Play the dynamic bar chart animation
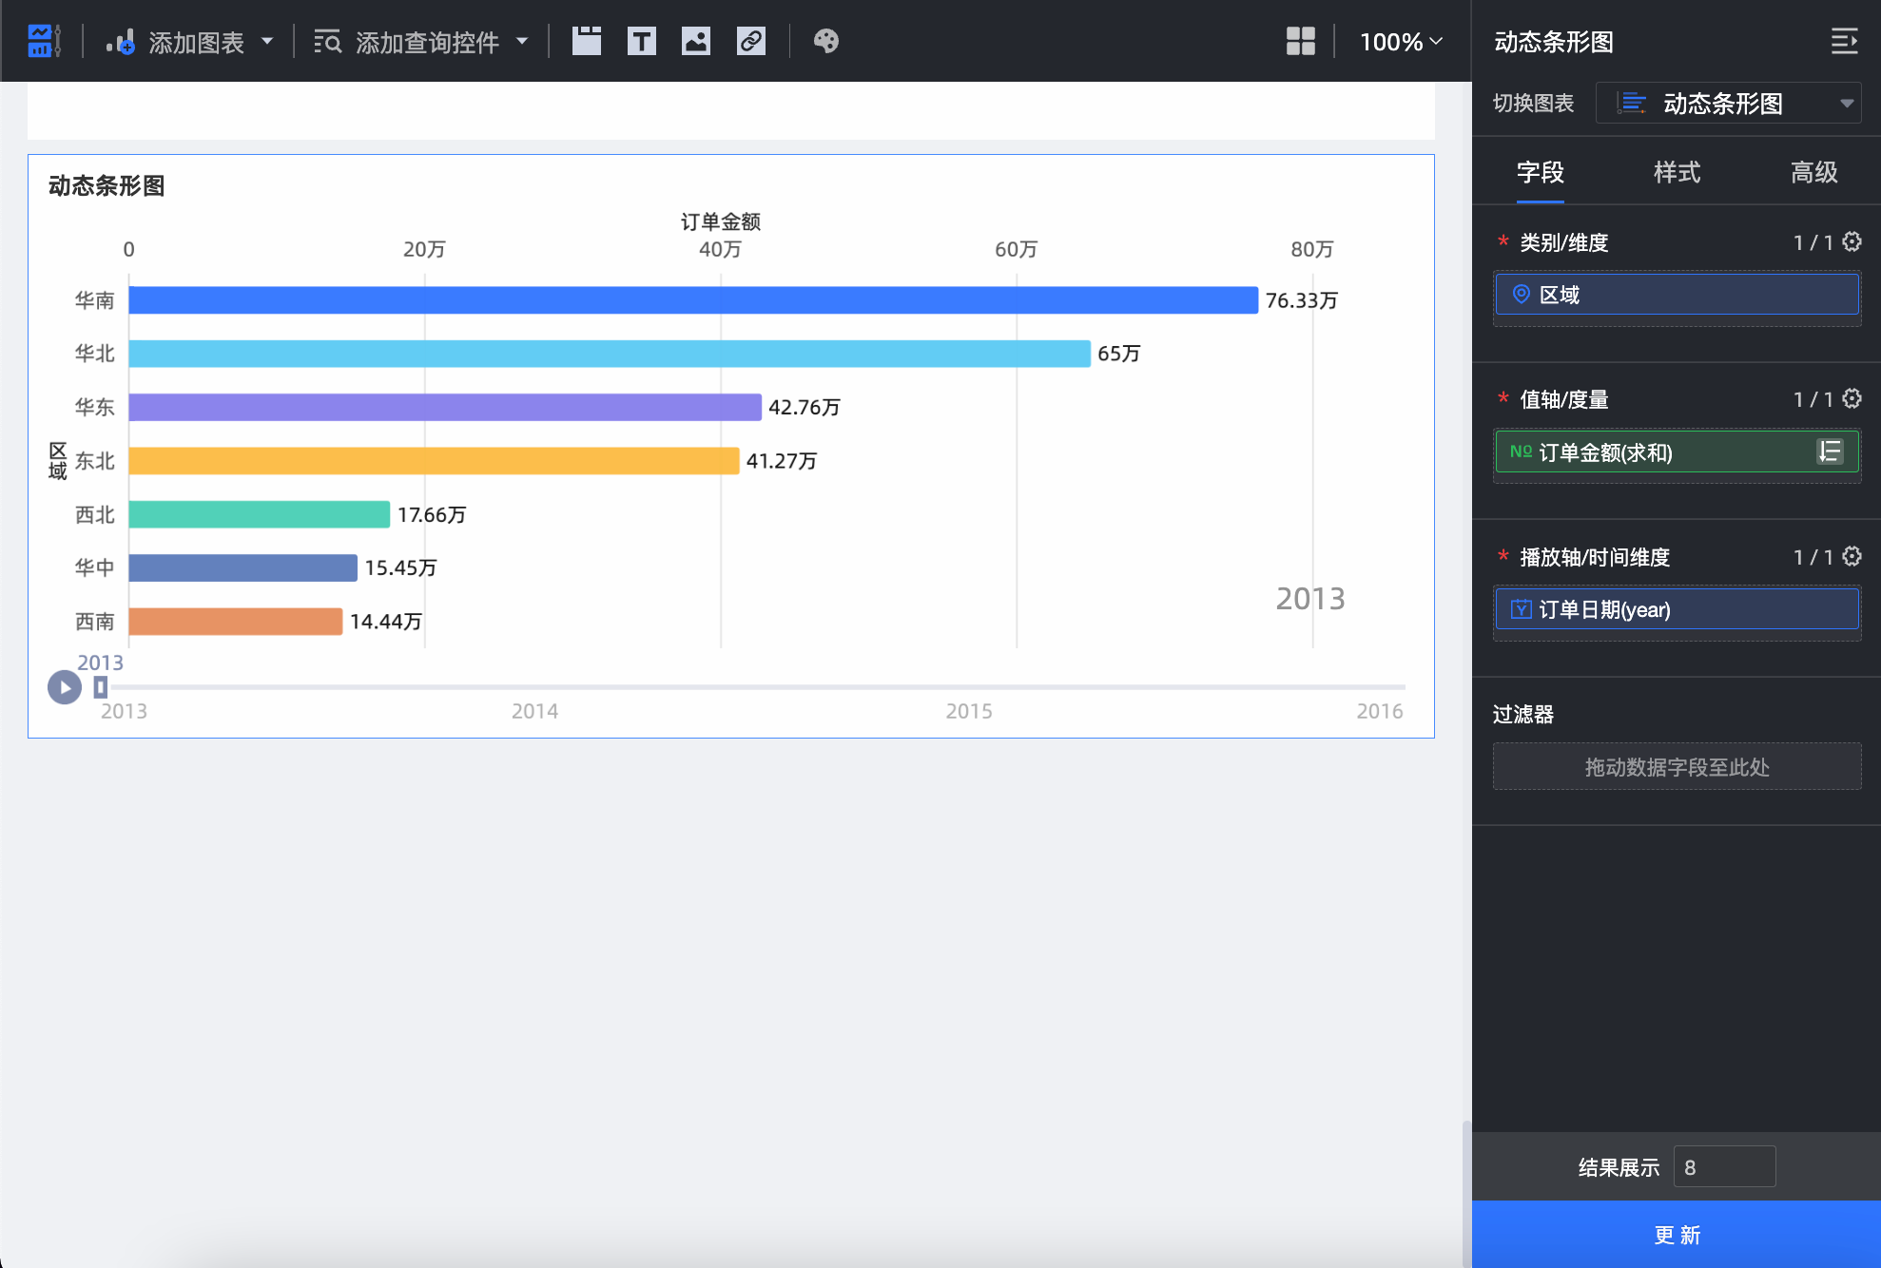This screenshot has height=1268, width=1881. tap(65, 686)
